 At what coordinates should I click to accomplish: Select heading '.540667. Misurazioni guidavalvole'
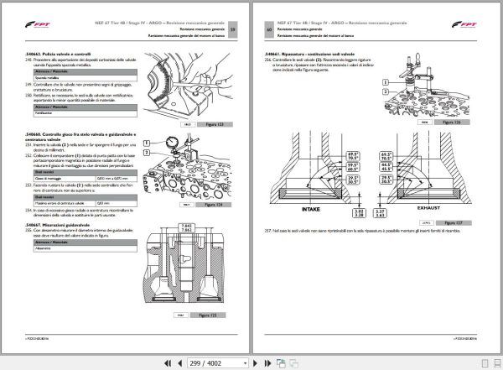57,225
